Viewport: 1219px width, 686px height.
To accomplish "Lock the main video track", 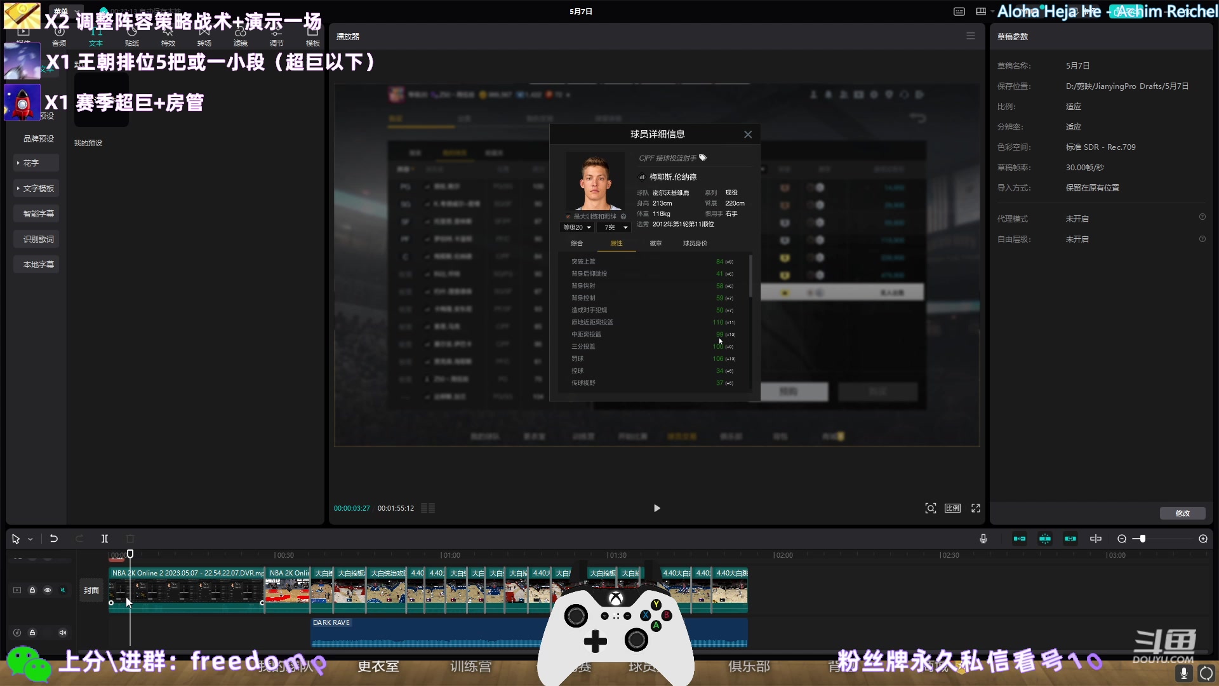I will [32, 590].
